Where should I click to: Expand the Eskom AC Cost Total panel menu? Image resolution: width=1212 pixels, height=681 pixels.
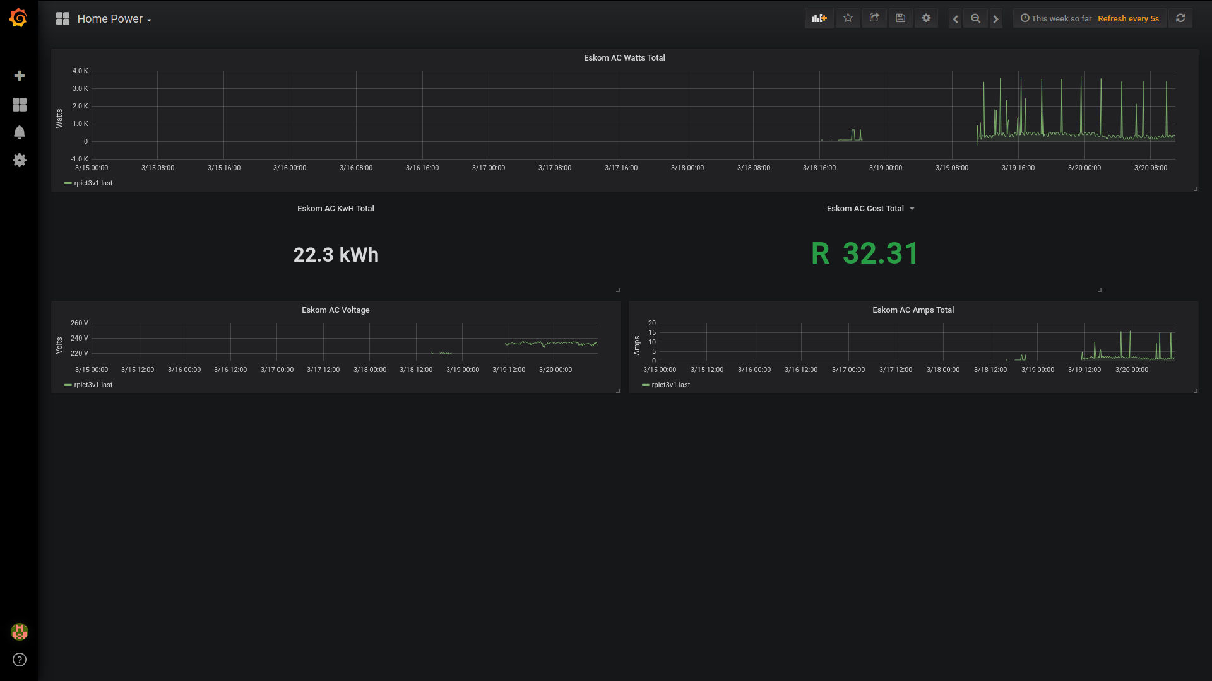click(912, 209)
